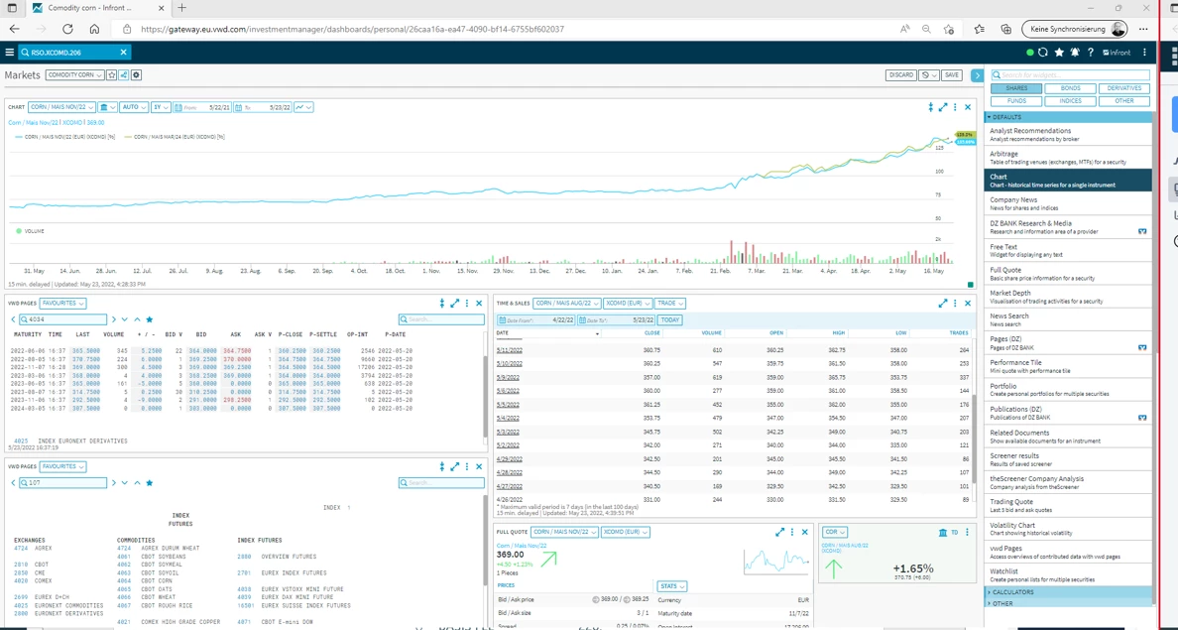Click the Search for widgets field
The width and height of the screenshot is (1178, 630).
[1071, 75]
